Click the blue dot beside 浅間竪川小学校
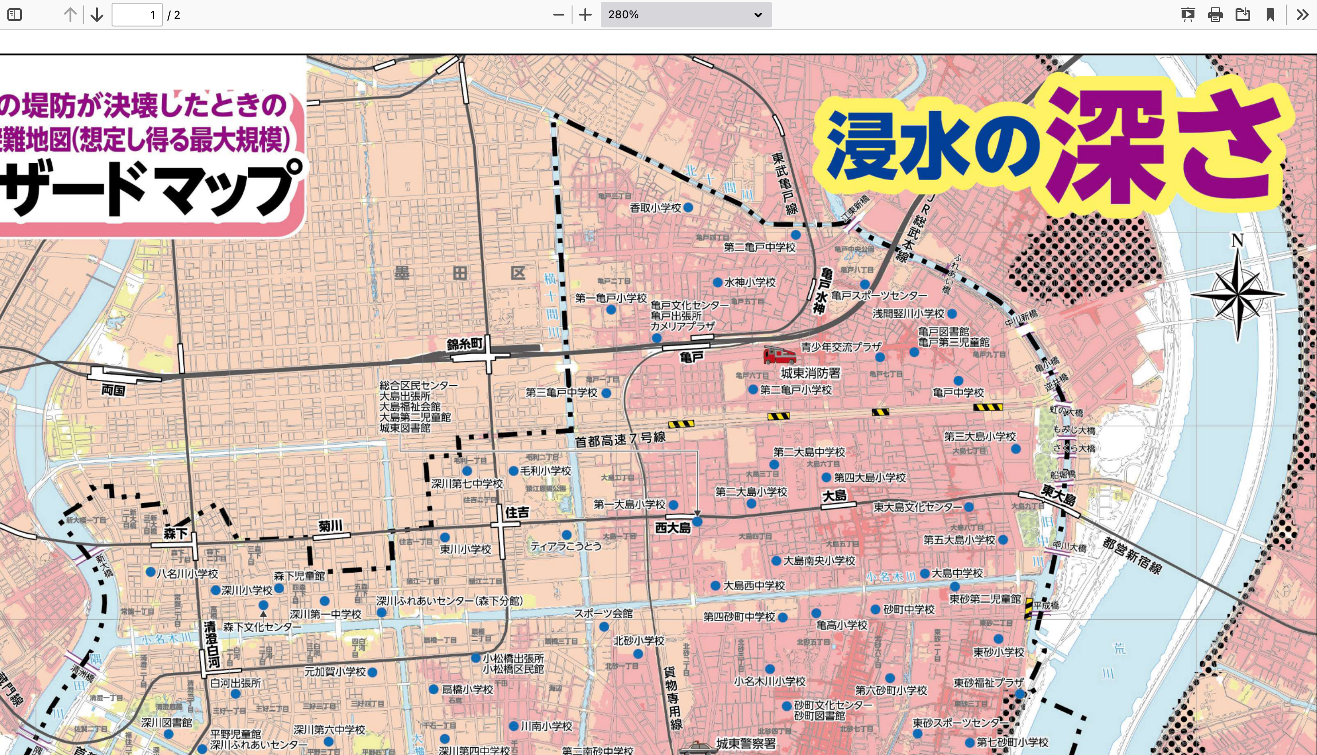The image size is (1317, 755). (952, 314)
